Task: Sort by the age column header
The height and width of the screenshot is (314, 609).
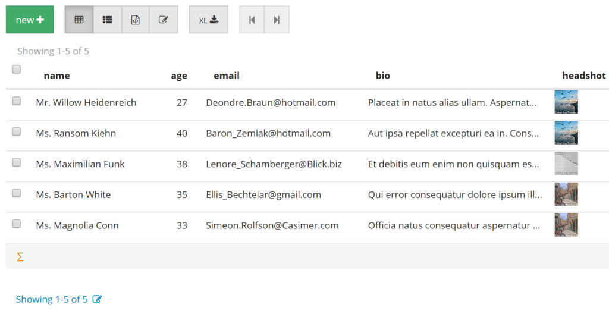Action: (179, 76)
